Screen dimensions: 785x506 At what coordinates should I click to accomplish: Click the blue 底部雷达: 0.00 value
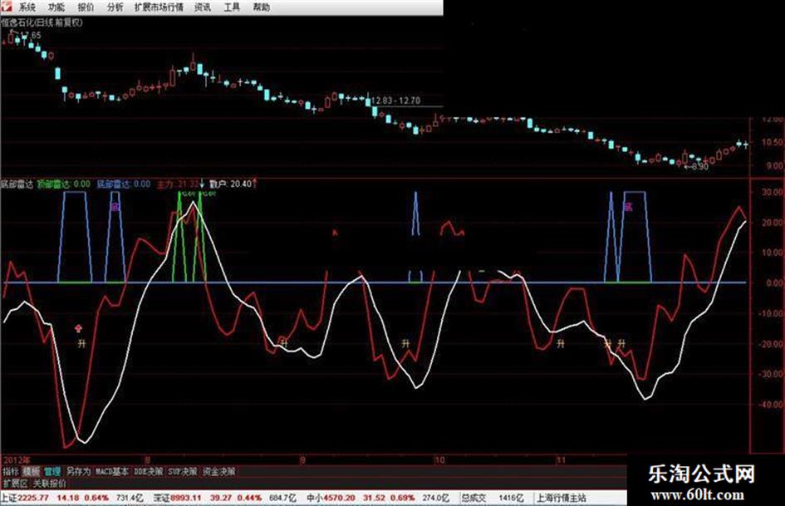click(123, 184)
